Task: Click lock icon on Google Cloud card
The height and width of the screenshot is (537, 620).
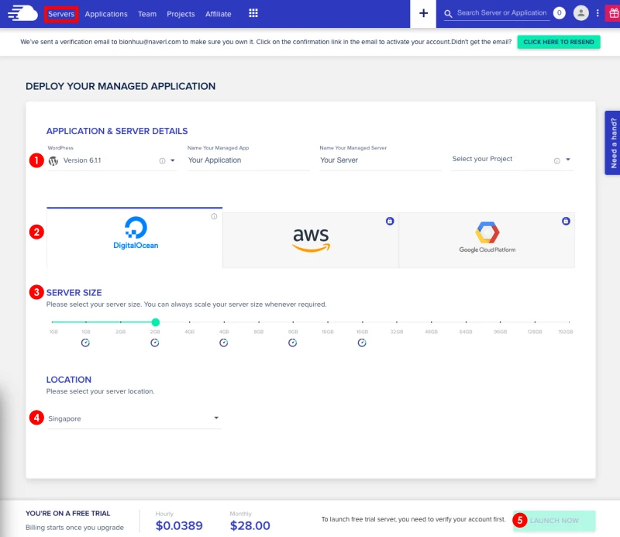Action: pyautogui.click(x=566, y=221)
